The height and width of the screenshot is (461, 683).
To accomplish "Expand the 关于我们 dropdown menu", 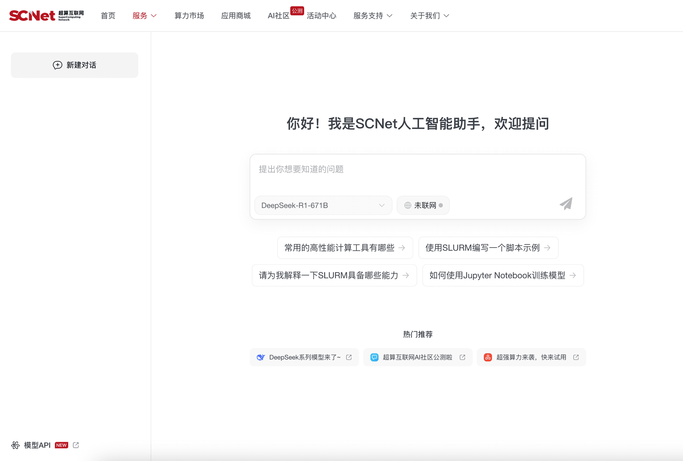I will click(x=429, y=16).
